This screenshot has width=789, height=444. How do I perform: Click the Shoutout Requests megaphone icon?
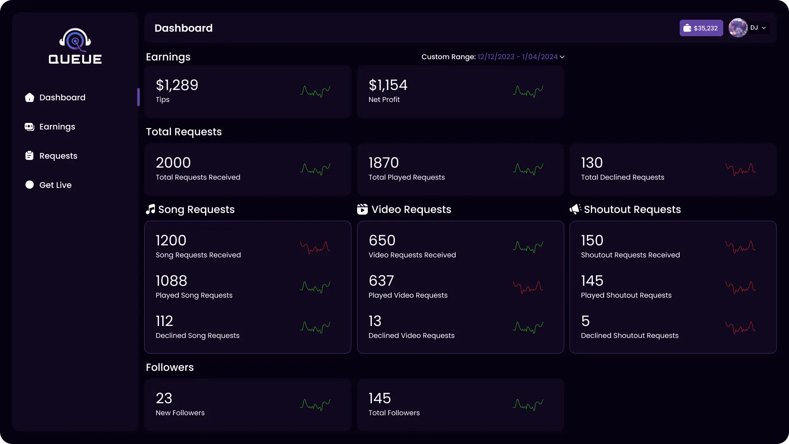click(575, 209)
